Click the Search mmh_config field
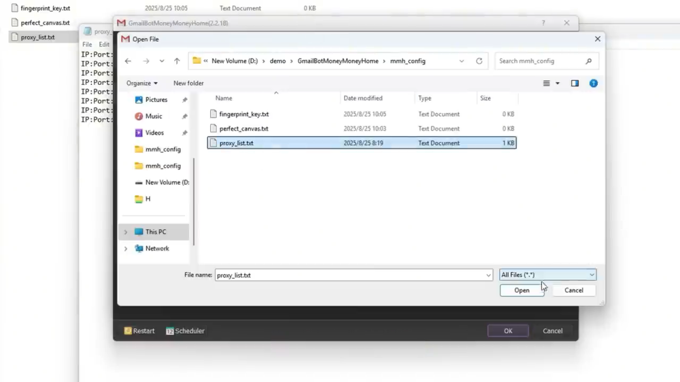The height and width of the screenshot is (382, 680). pos(546,61)
